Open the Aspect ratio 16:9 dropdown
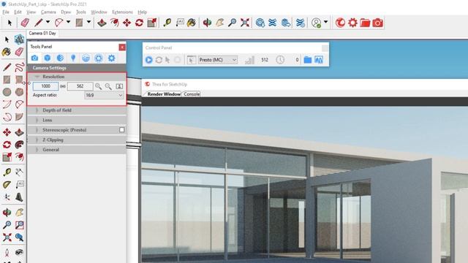Screen dimensions: 468x263 [104, 95]
